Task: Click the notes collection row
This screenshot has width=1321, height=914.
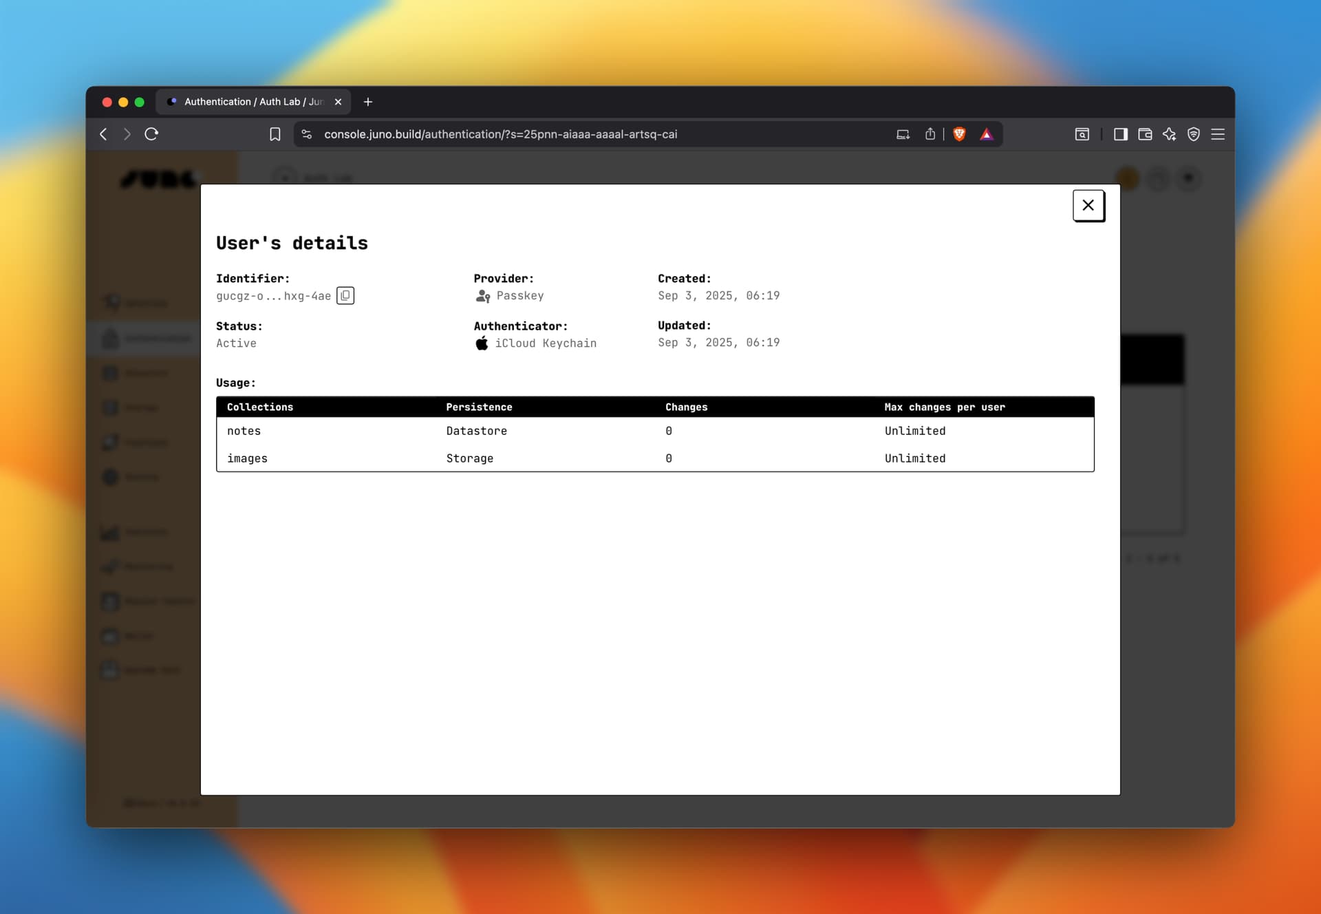Action: 244,431
